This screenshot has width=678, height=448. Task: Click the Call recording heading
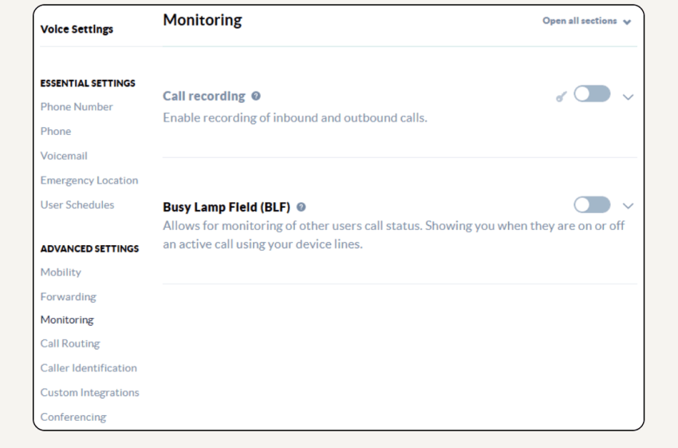204,96
